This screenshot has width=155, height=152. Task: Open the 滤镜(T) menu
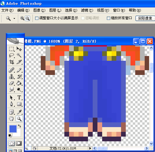coord(87,10)
